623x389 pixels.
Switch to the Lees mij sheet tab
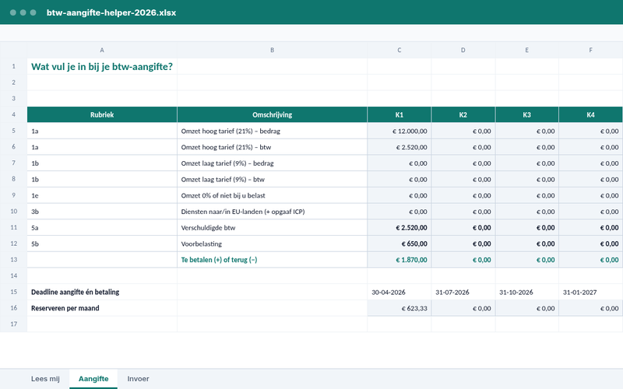[45, 379]
